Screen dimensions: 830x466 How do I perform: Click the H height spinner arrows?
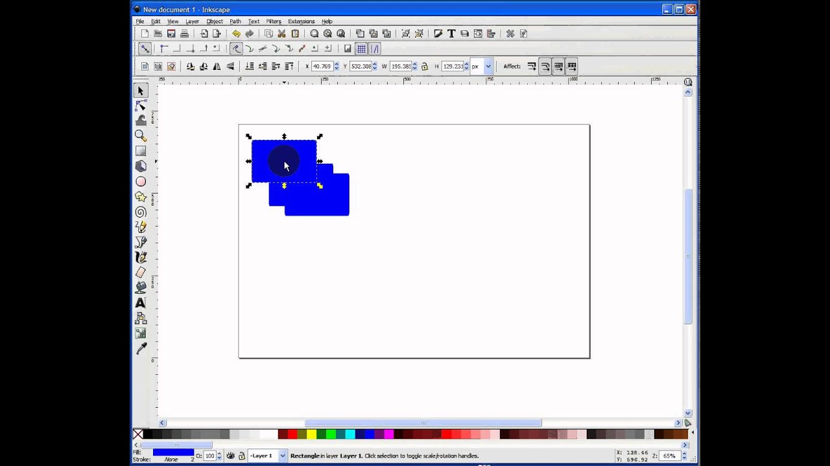[x=466, y=66]
